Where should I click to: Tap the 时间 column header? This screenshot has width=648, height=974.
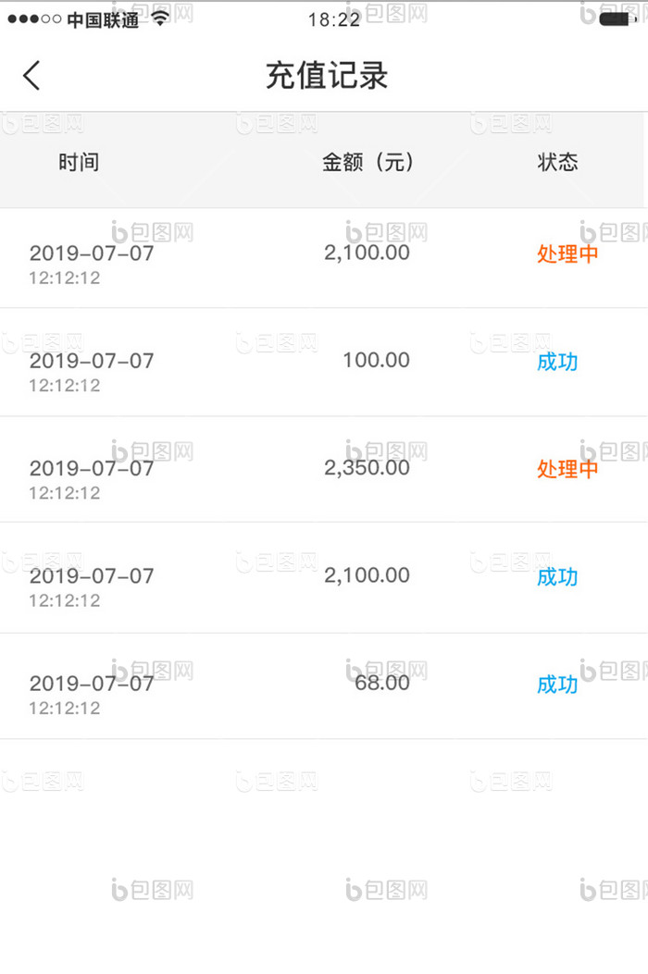[x=79, y=163]
